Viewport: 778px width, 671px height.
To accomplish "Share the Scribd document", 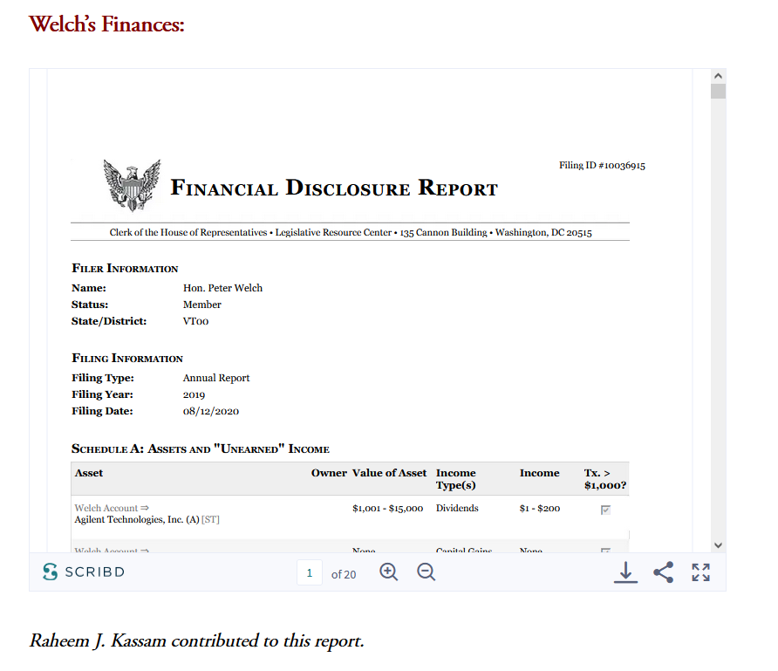I will pos(664,572).
